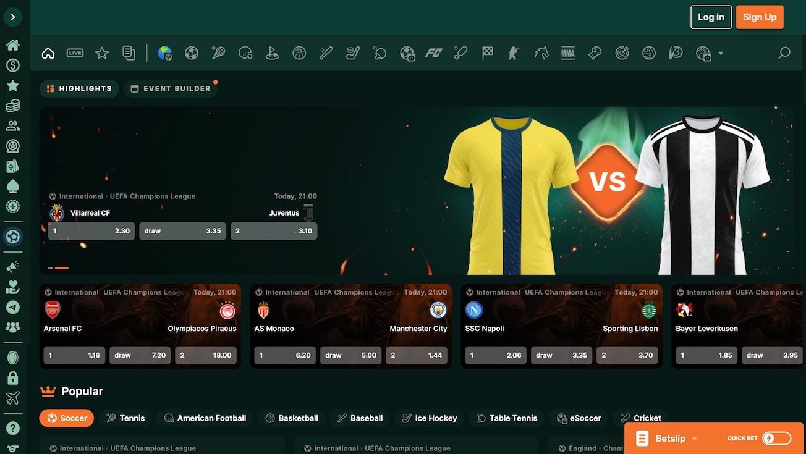
Task: Open the horse racing icon
Action: [541, 53]
